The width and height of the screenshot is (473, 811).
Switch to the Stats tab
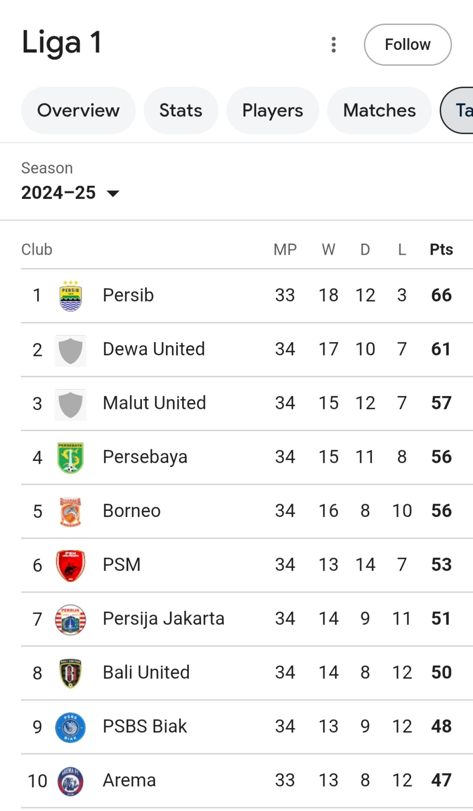(181, 110)
